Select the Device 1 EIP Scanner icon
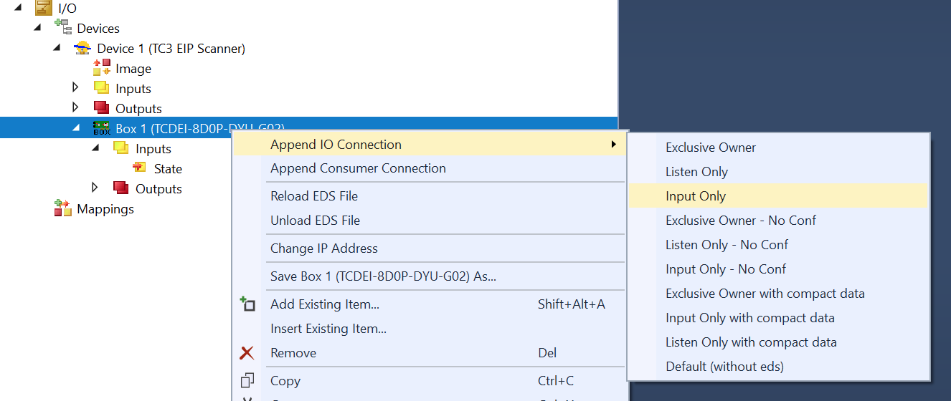This screenshot has height=401, width=951. 83,49
